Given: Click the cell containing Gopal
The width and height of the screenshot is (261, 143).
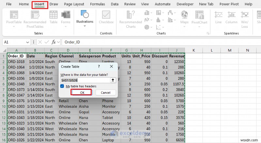Looking at the screenshot, I should (90, 112).
